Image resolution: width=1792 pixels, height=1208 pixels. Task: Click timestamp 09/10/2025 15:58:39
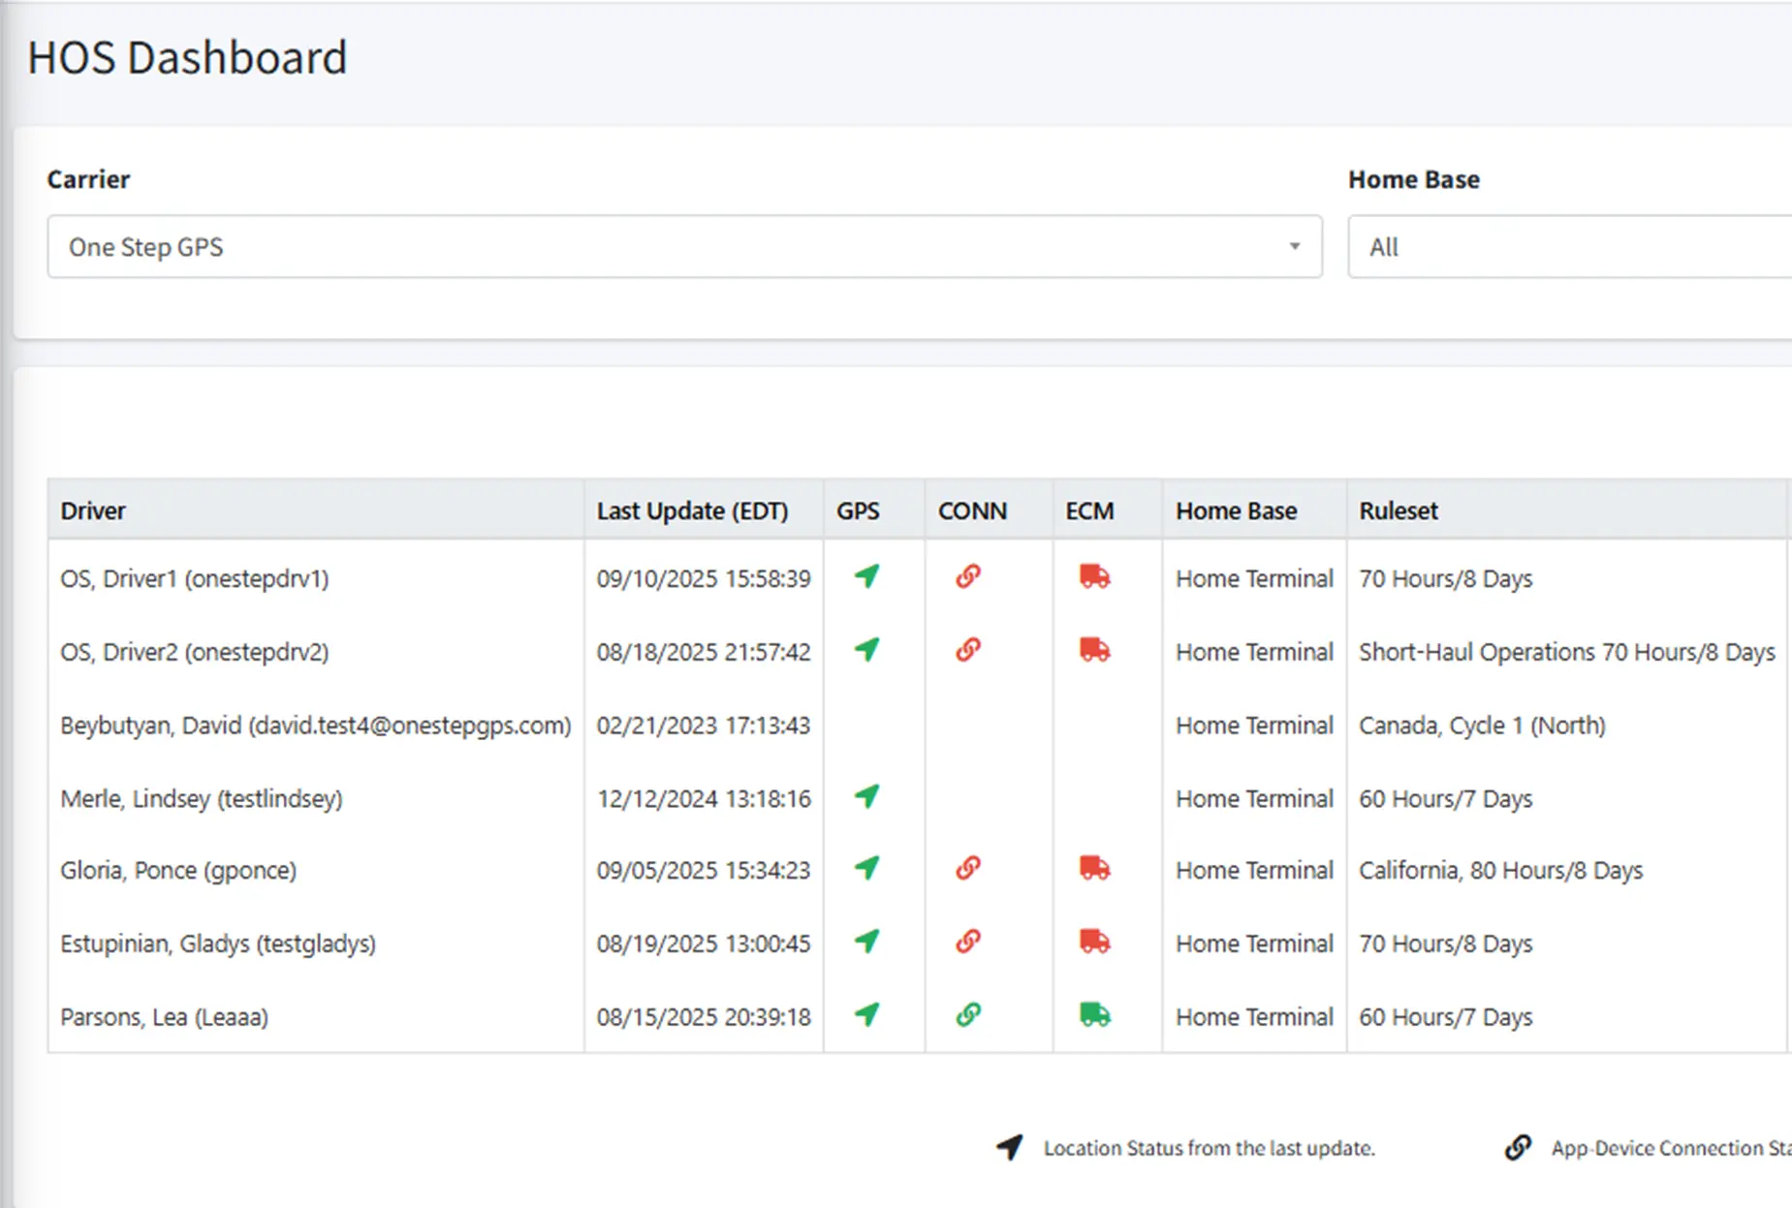point(704,578)
